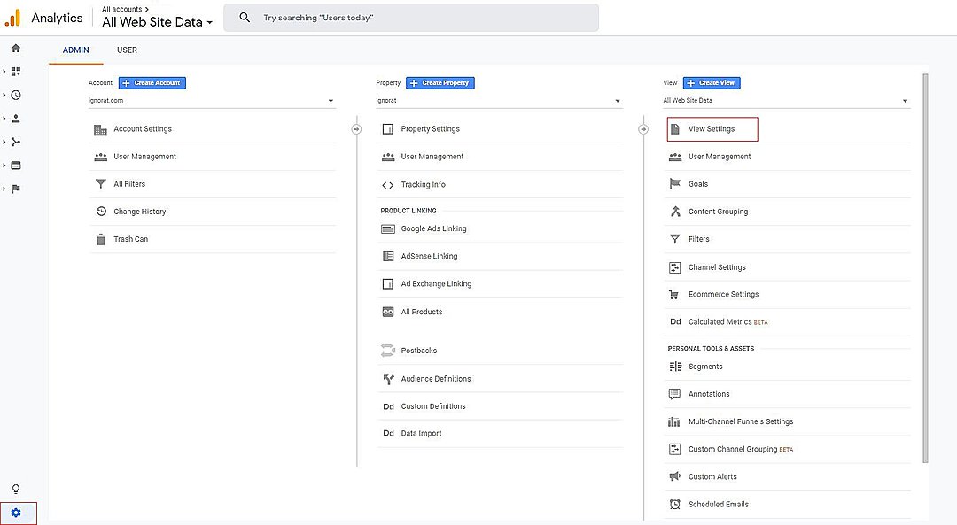This screenshot has width=957, height=525.
Task: Click the Goals flag icon
Action: click(674, 184)
